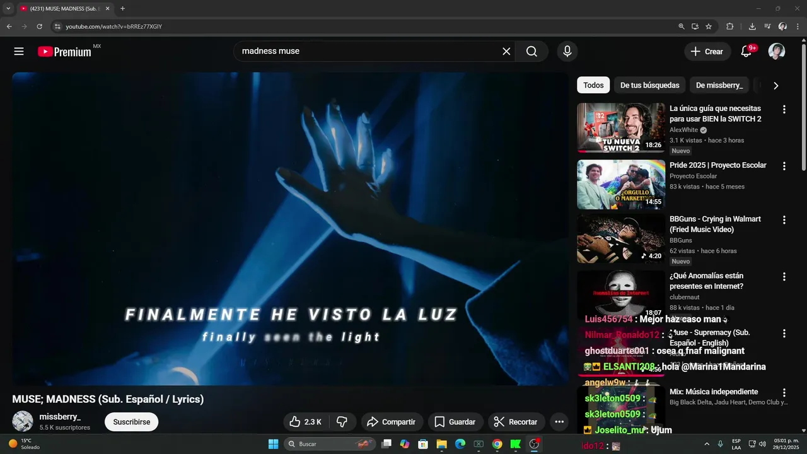Viewport: 807px width, 454px height.
Task: Open browser downloads
Action: coord(752,26)
